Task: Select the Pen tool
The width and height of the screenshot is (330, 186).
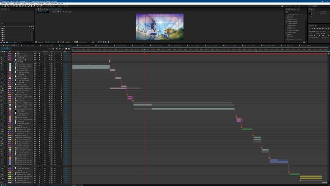Action: click(23, 6)
